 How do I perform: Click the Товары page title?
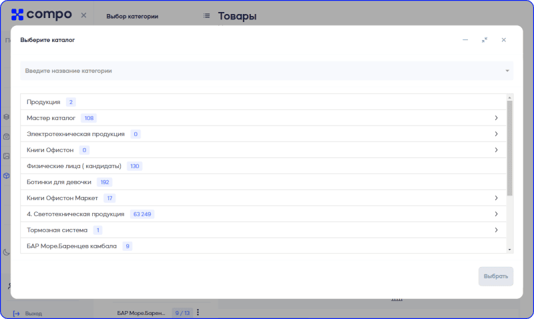(237, 16)
